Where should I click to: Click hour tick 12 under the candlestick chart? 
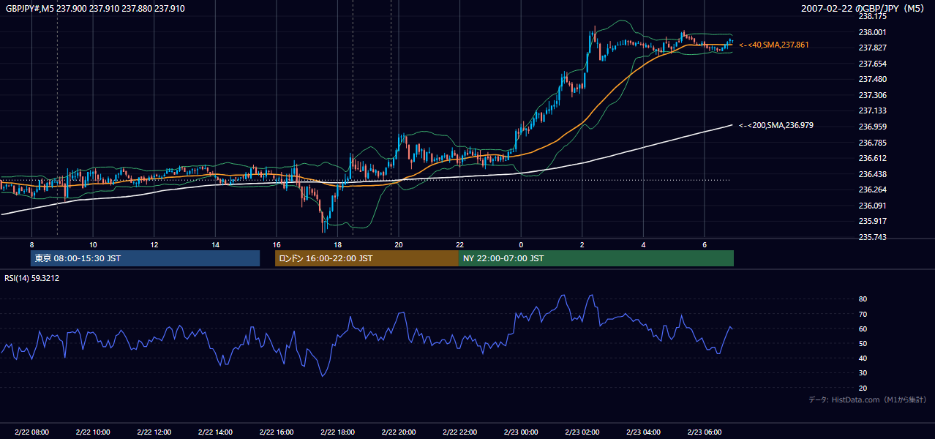(154, 244)
